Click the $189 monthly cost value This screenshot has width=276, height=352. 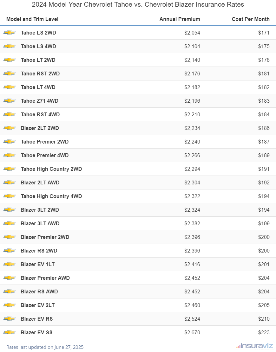click(264, 155)
